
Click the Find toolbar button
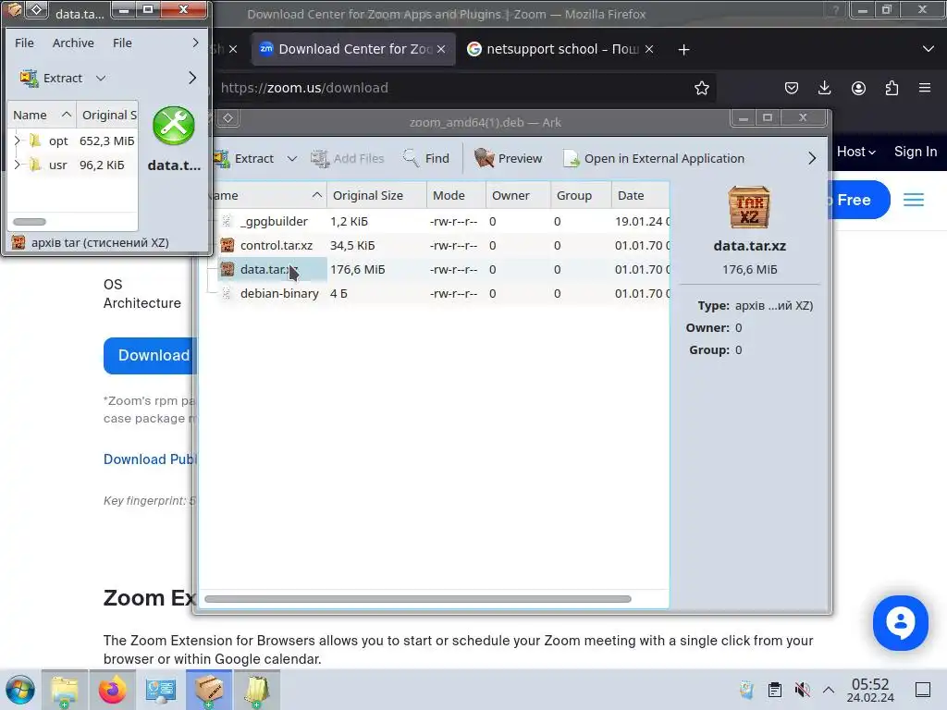[x=426, y=158]
